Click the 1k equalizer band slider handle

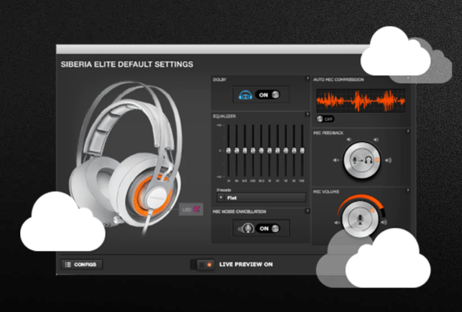coord(269,150)
